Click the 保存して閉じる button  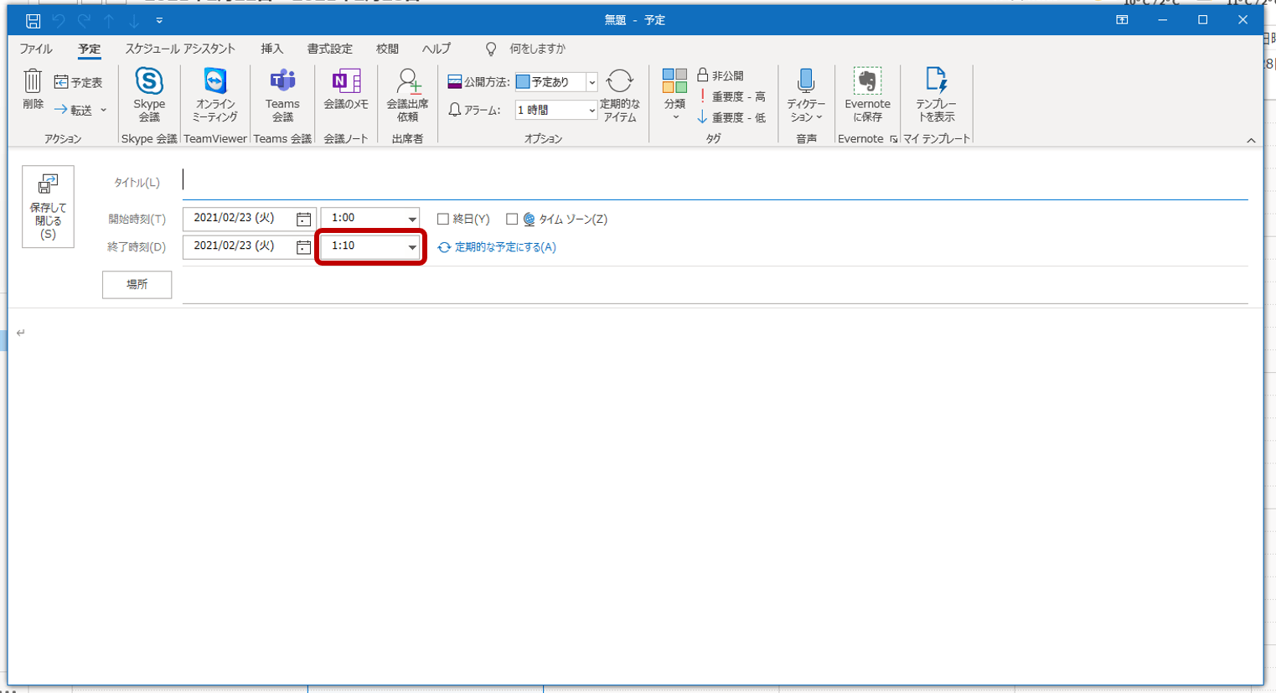point(48,206)
